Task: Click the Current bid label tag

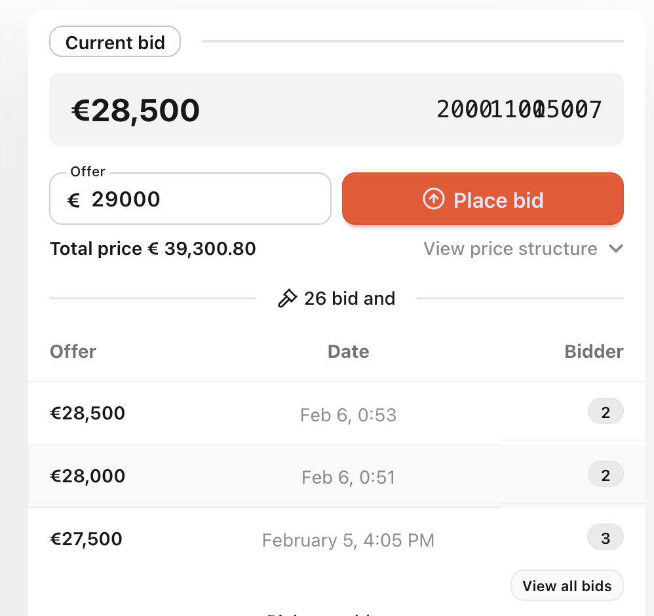Action: pos(115,43)
